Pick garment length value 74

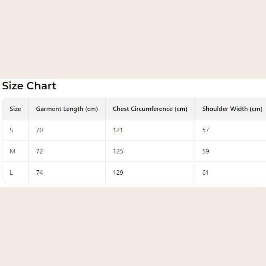39,173
